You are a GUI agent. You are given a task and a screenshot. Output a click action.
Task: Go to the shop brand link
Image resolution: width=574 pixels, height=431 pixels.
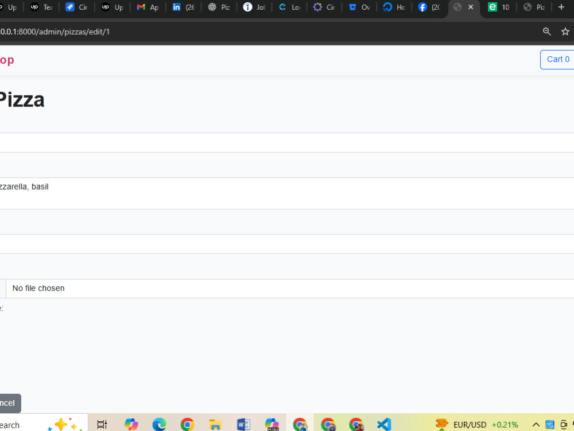7,60
